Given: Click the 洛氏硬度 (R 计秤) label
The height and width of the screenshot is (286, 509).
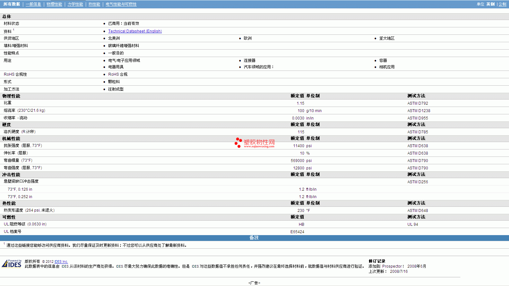Looking at the screenshot, I should (x=20, y=132).
